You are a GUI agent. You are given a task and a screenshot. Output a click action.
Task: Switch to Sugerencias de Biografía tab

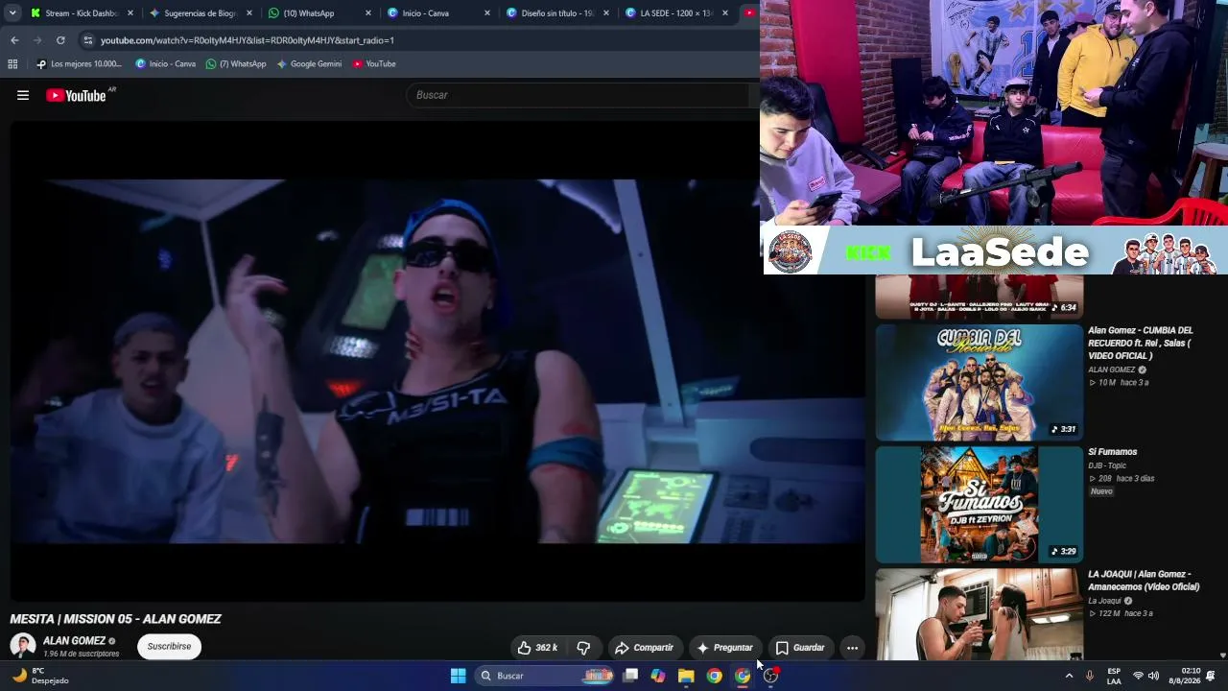pyautogui.click(x=201, y=13)
